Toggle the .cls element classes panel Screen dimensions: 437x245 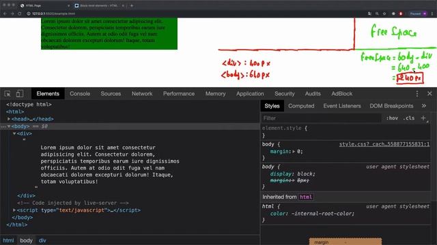pyautogui.click(x=409, y=118)
